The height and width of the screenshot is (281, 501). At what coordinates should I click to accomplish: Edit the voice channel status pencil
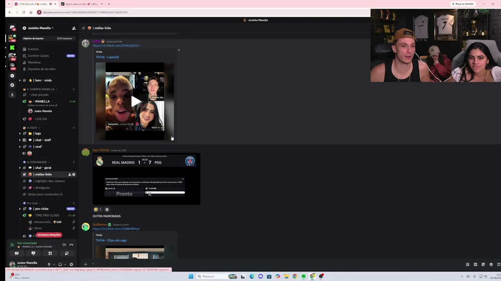pos(56,105)
